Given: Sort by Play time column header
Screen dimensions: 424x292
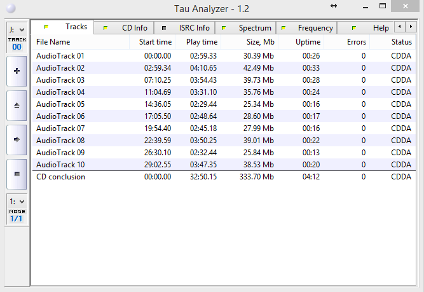Looking at the screenshot, I should coord(198,42).
